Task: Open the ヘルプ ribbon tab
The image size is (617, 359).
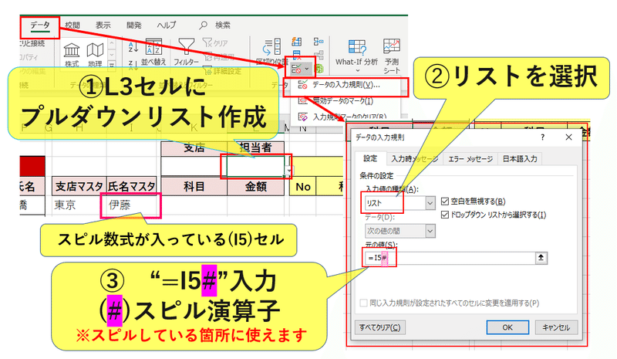Action: coord(167,25)
